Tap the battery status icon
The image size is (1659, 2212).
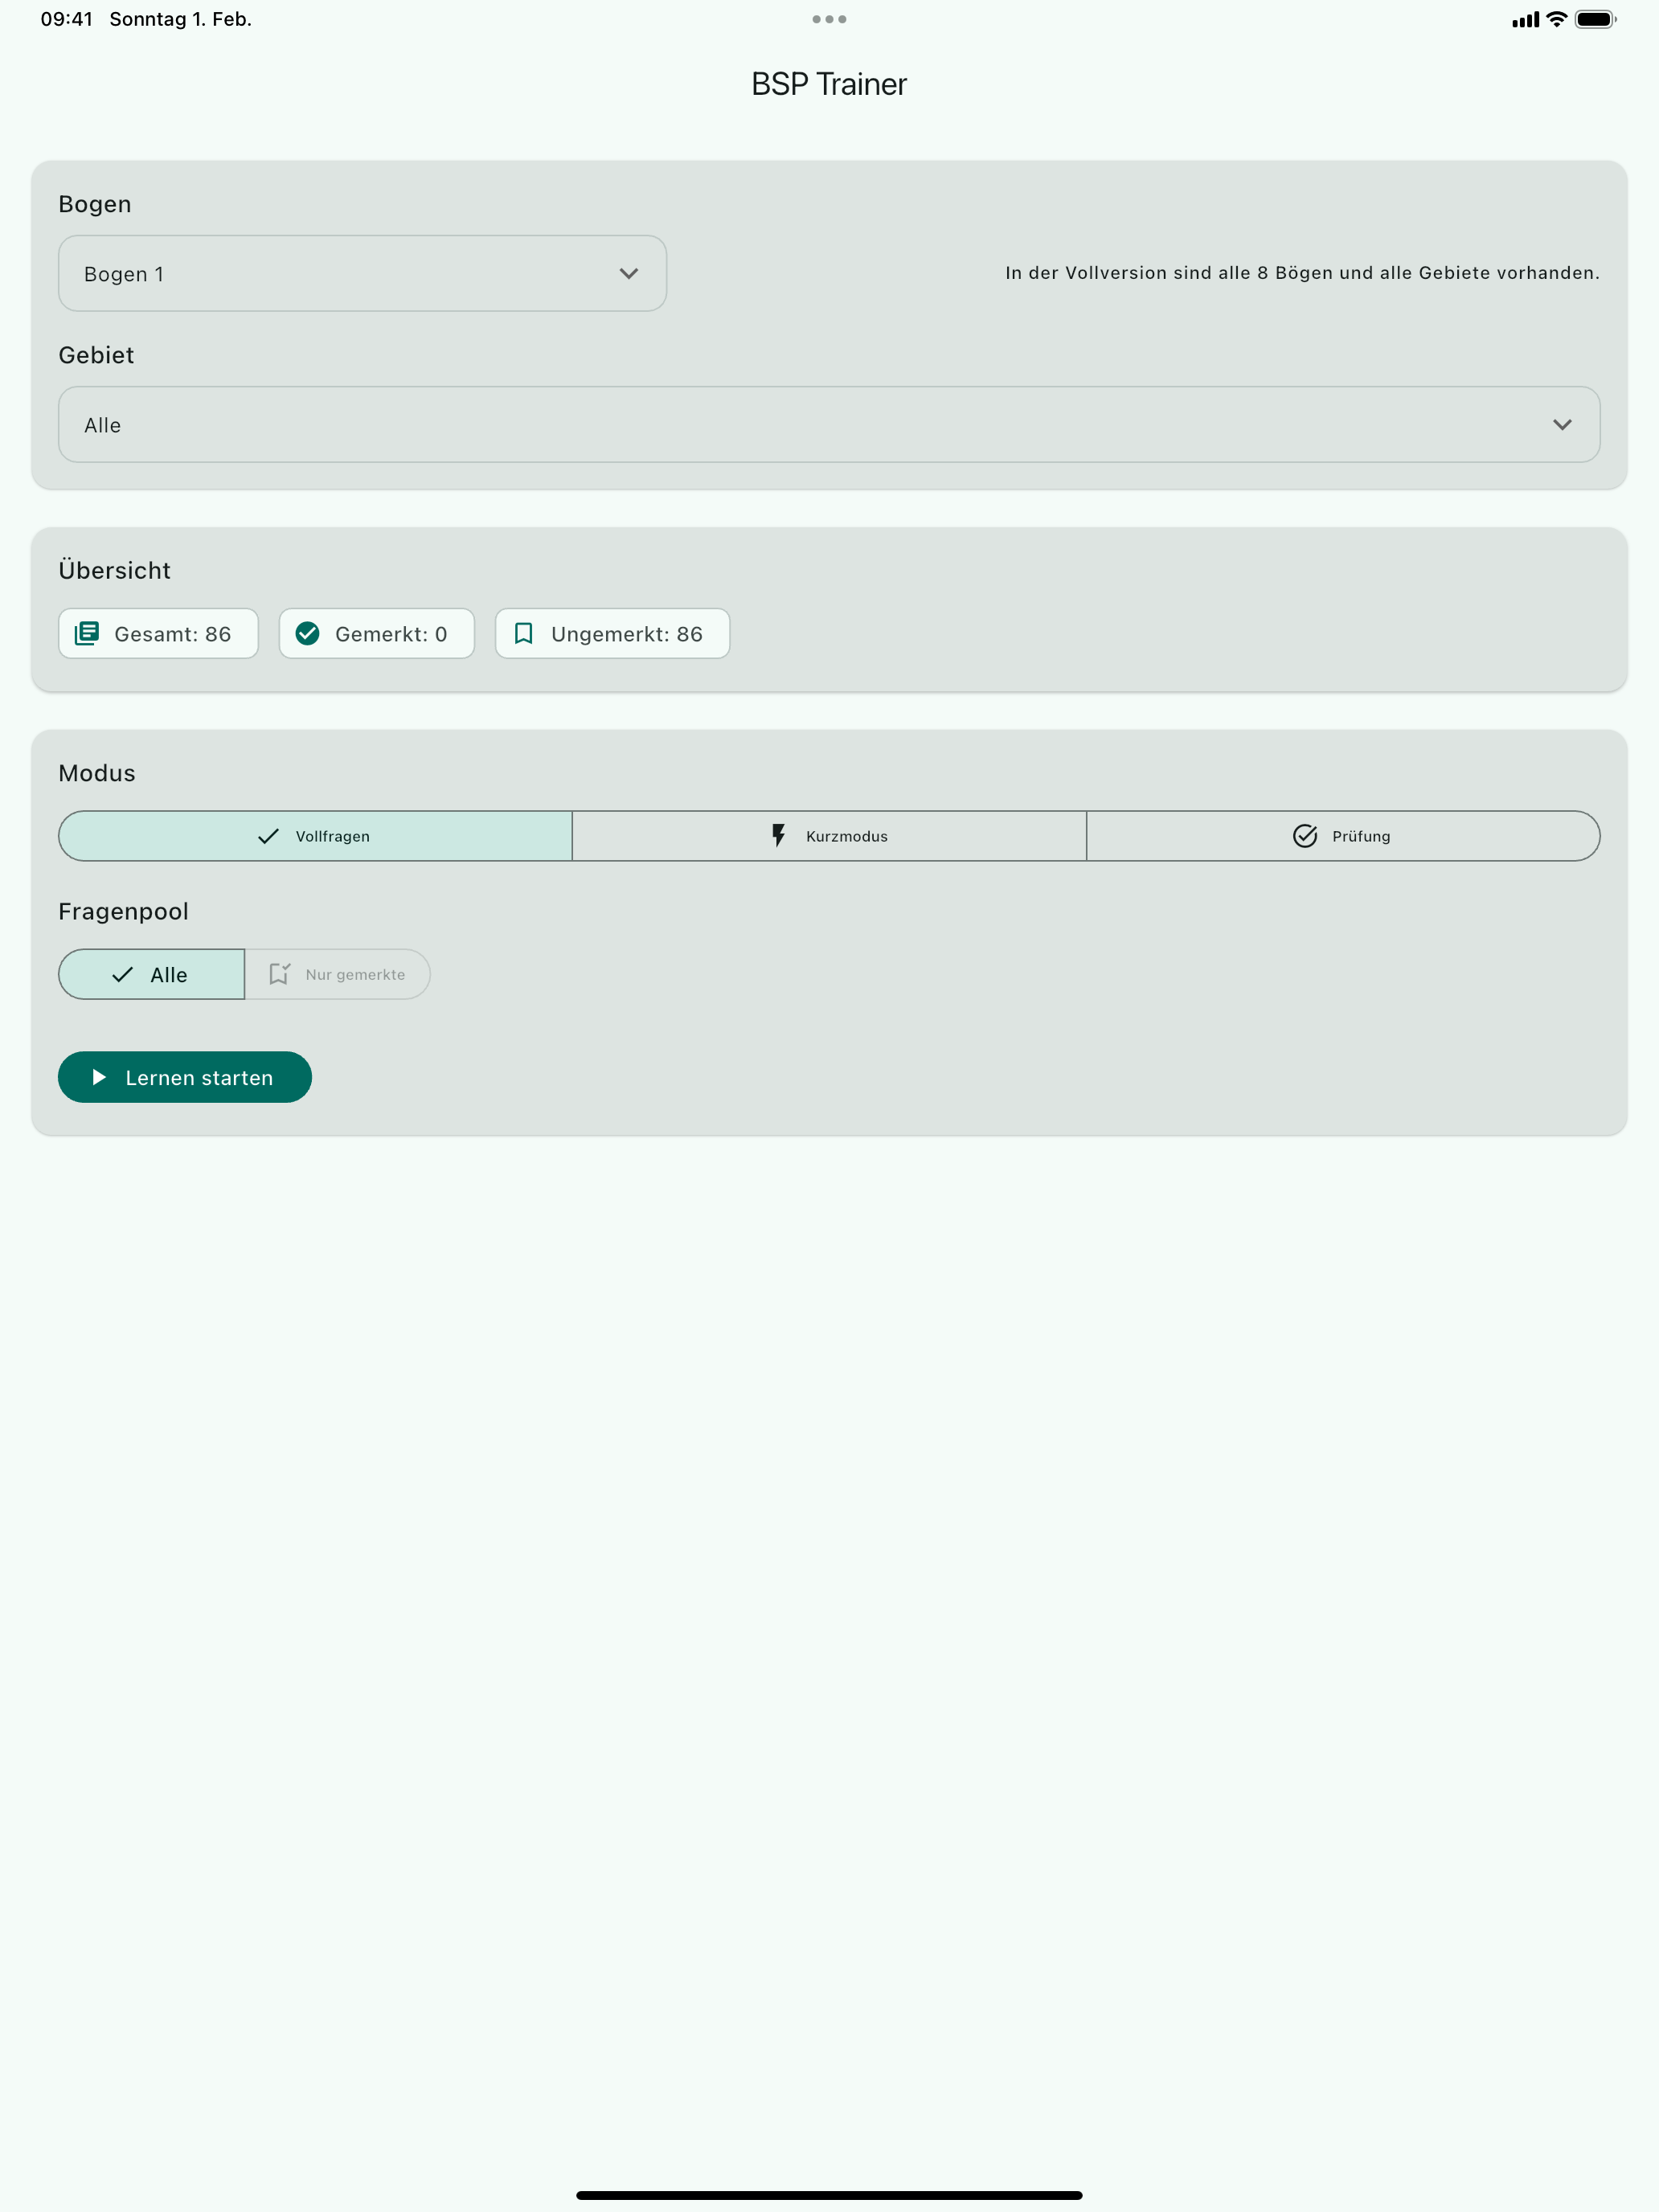point(1595,19)
